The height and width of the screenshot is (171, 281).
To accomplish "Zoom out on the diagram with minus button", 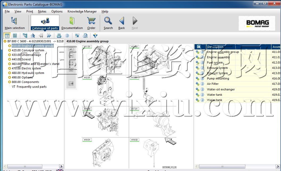I will [x=71, y=56].
